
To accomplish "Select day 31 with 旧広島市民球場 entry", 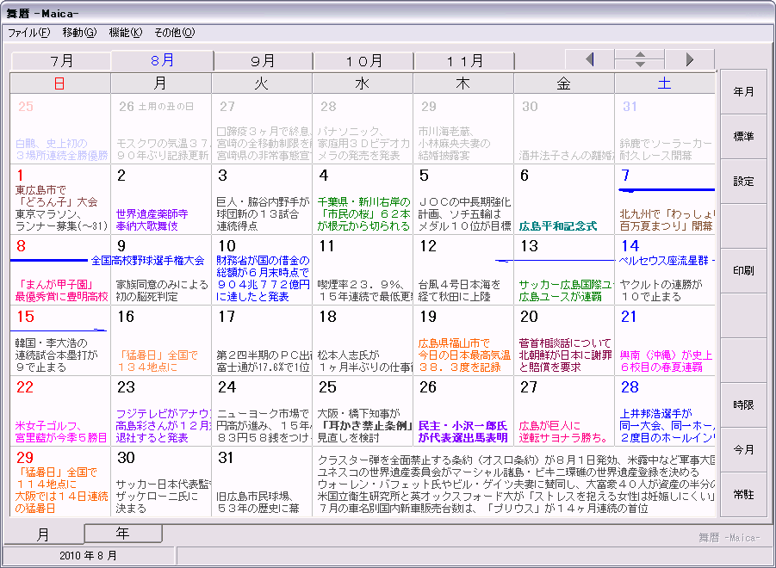I will (262, 482).
